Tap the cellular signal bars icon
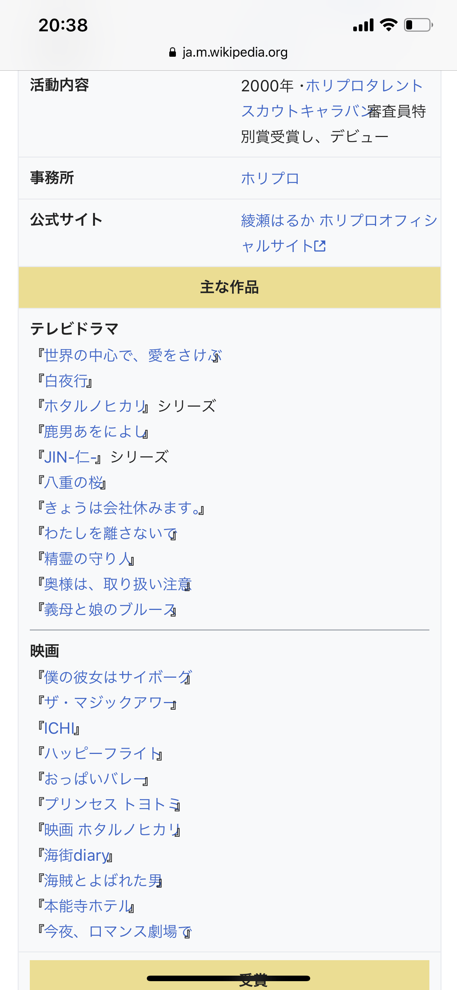This screenshot has height=990, width=457. [363, 25]
